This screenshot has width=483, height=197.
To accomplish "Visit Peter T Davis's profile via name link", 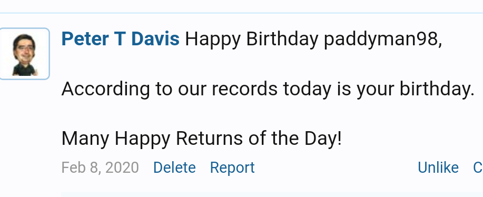I will coord(121,39).
